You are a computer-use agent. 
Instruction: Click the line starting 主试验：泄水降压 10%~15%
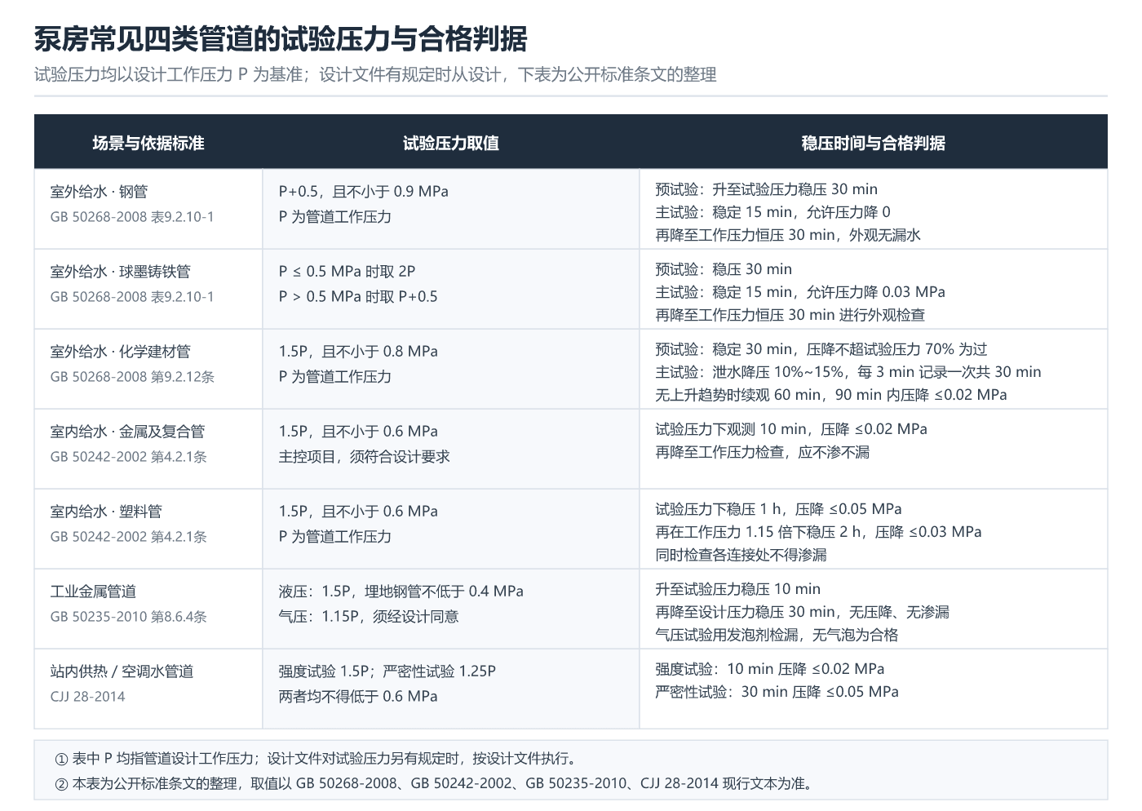pos(848,372)
